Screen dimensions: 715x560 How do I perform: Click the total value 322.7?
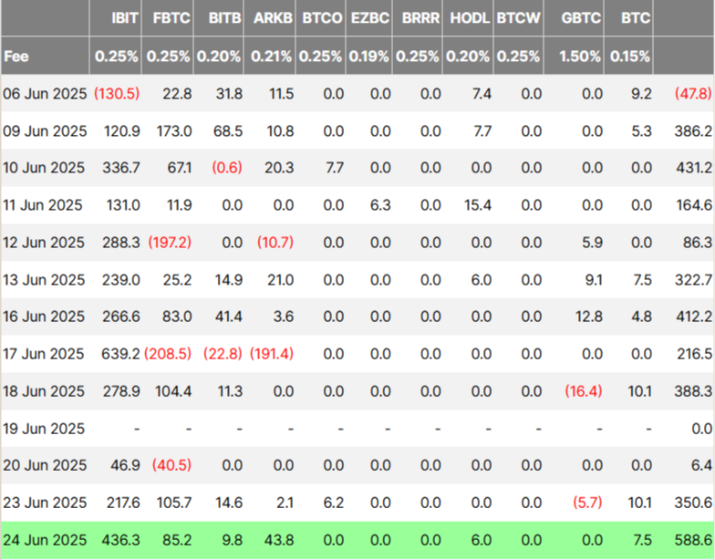pos(693,280)
